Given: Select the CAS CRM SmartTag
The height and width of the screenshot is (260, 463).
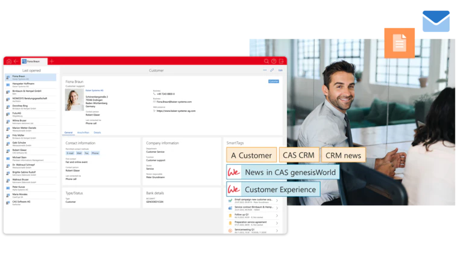Looking at the screenshot, I should coord(299,155).
